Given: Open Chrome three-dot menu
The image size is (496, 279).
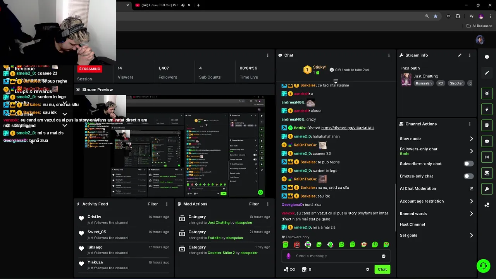Looking at the screenshot, I should (x=490, y=16).
